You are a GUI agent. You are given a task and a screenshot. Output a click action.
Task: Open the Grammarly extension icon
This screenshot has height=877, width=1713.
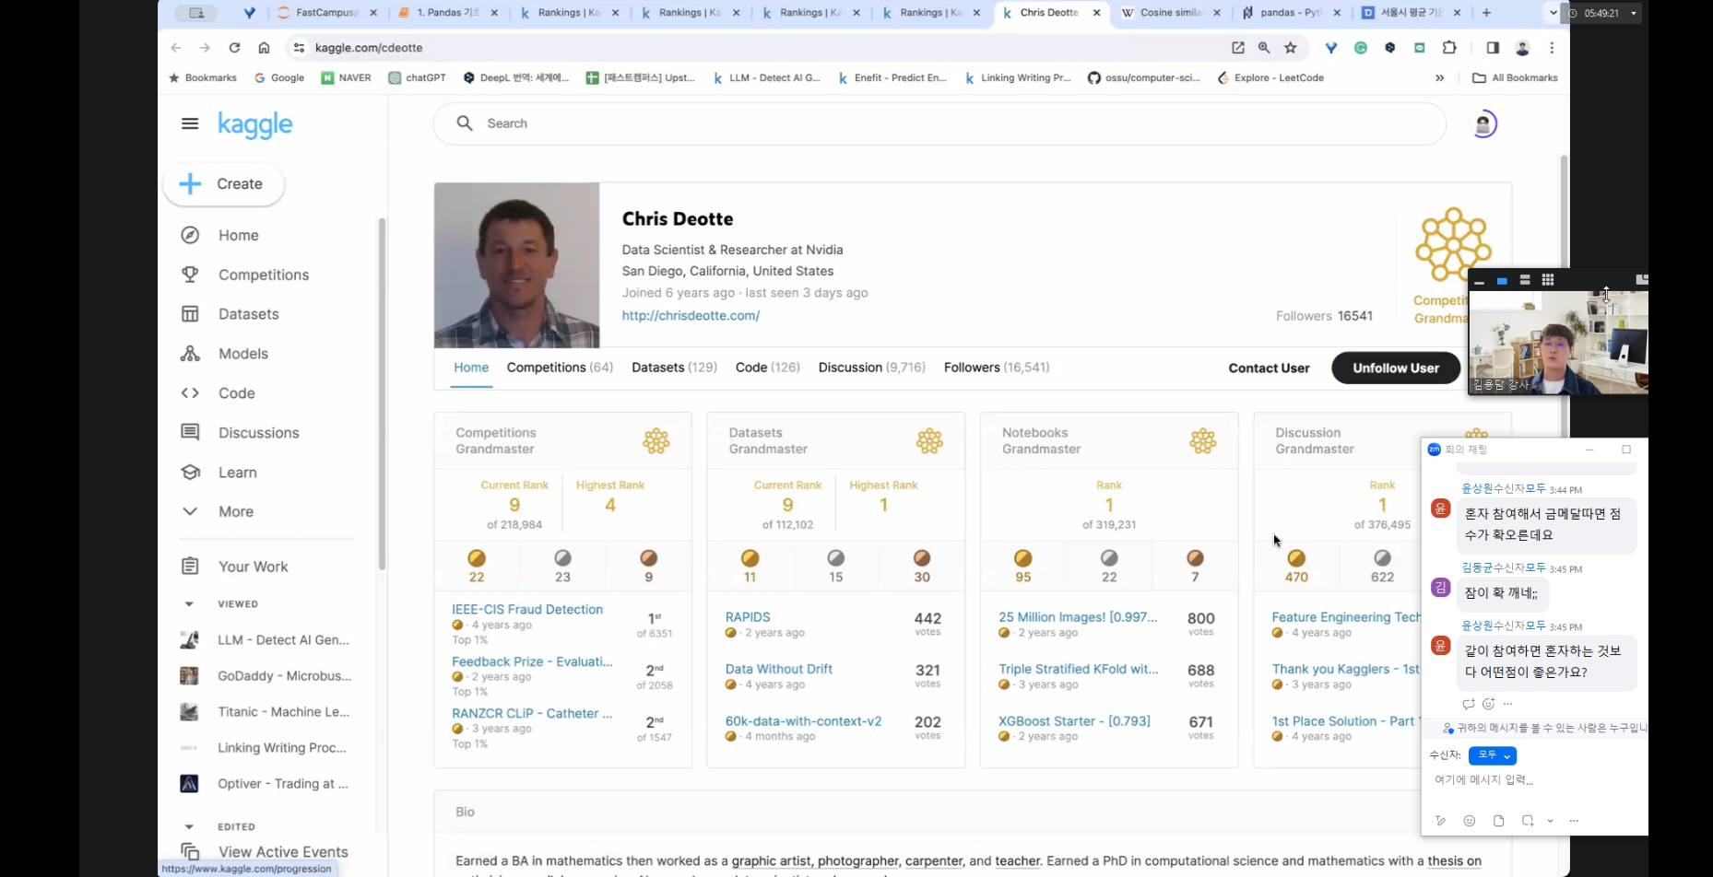point(1361,48)
